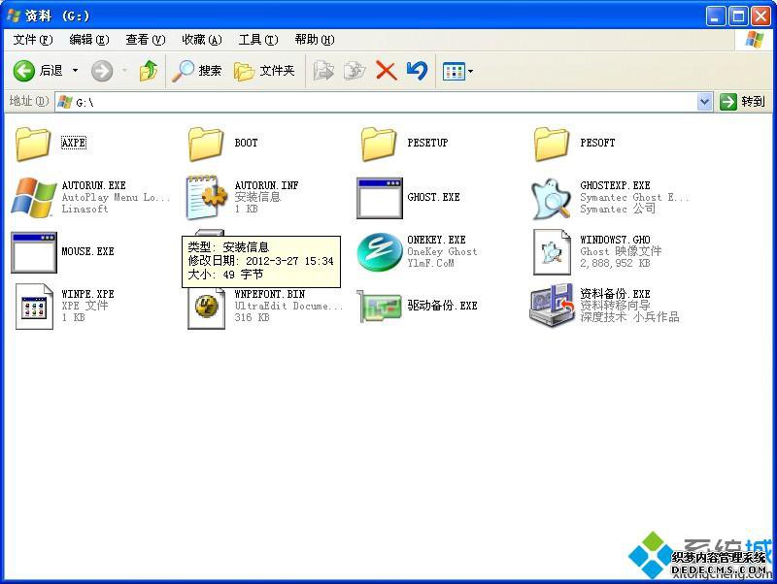Maximize the 资料 (G:) window
The image size is (777, 584).
click(738, 16)
